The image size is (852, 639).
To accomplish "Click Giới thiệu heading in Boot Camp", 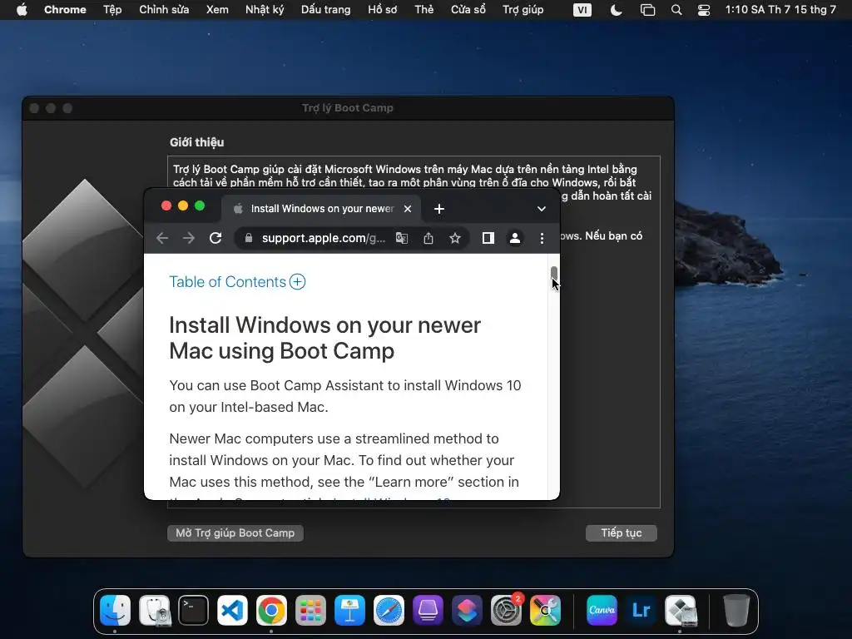I will pyautogui.click(x=196, y=142).
